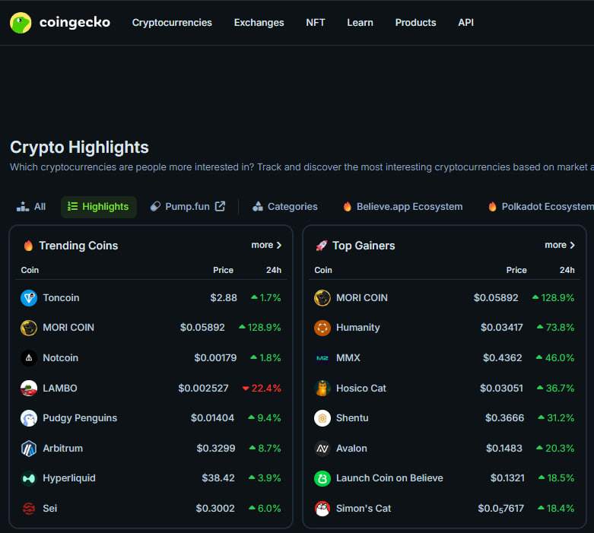This screenshot has width=594, height=533.
Task: Open the Humanity link
Action: click(x=358, y=328)
